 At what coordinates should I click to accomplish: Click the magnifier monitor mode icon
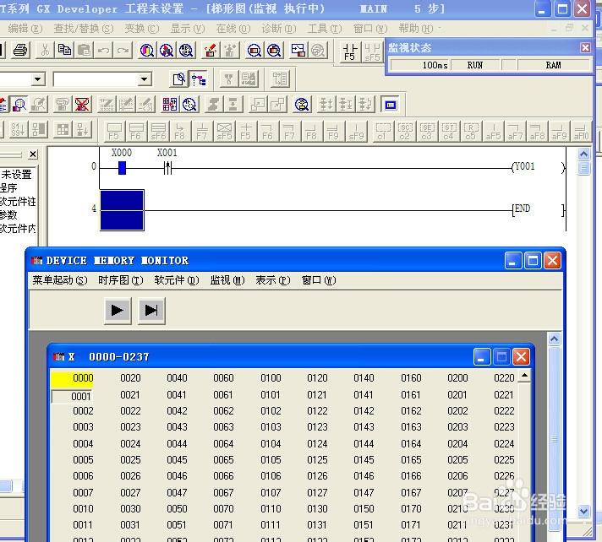tap(19, 104)
